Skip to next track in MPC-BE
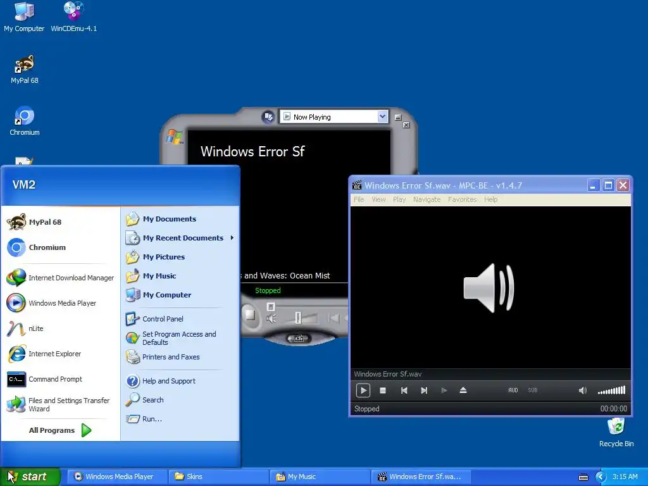Viewport: 648px width, 486px height. (423, 390)
